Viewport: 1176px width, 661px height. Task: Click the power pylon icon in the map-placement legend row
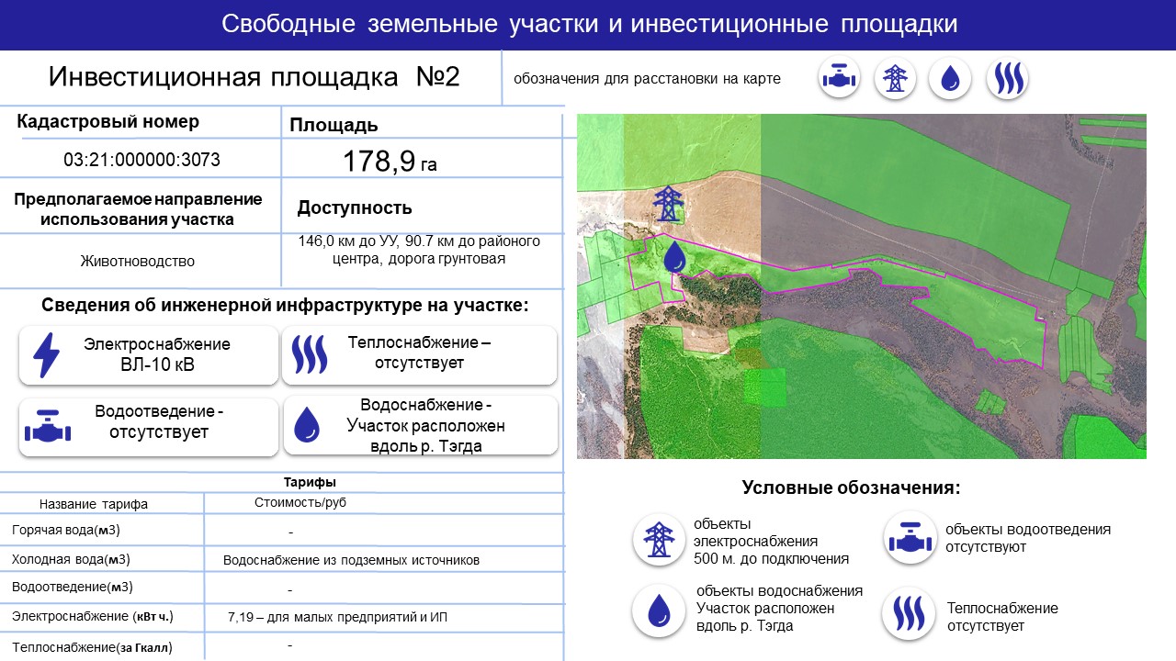[894, 79]
